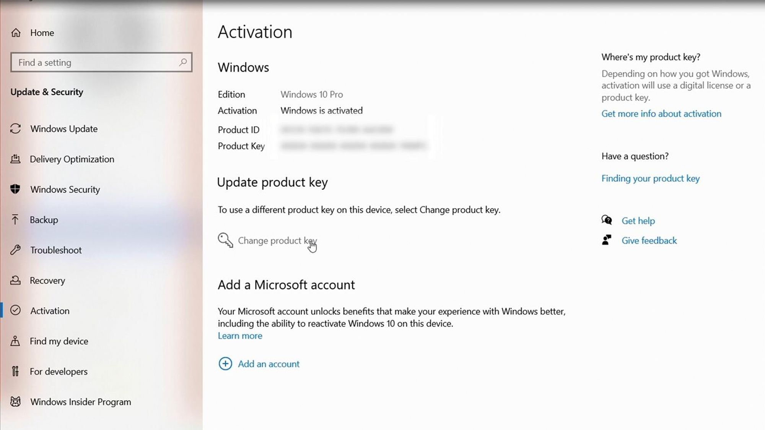Screen dimensions: 765x430
Task: Click the Windows Security shield icon
Action: coord(16,189)
